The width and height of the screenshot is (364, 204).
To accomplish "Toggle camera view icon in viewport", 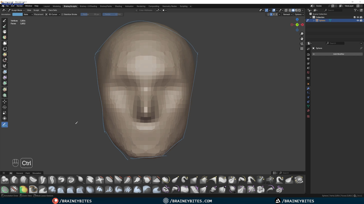I will coord(302,44).
